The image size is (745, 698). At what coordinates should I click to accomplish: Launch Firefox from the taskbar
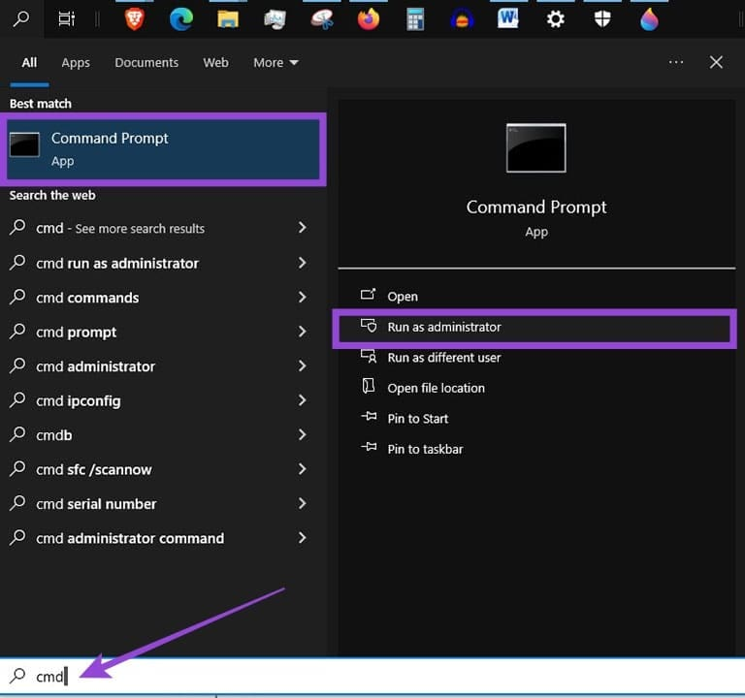369,19
